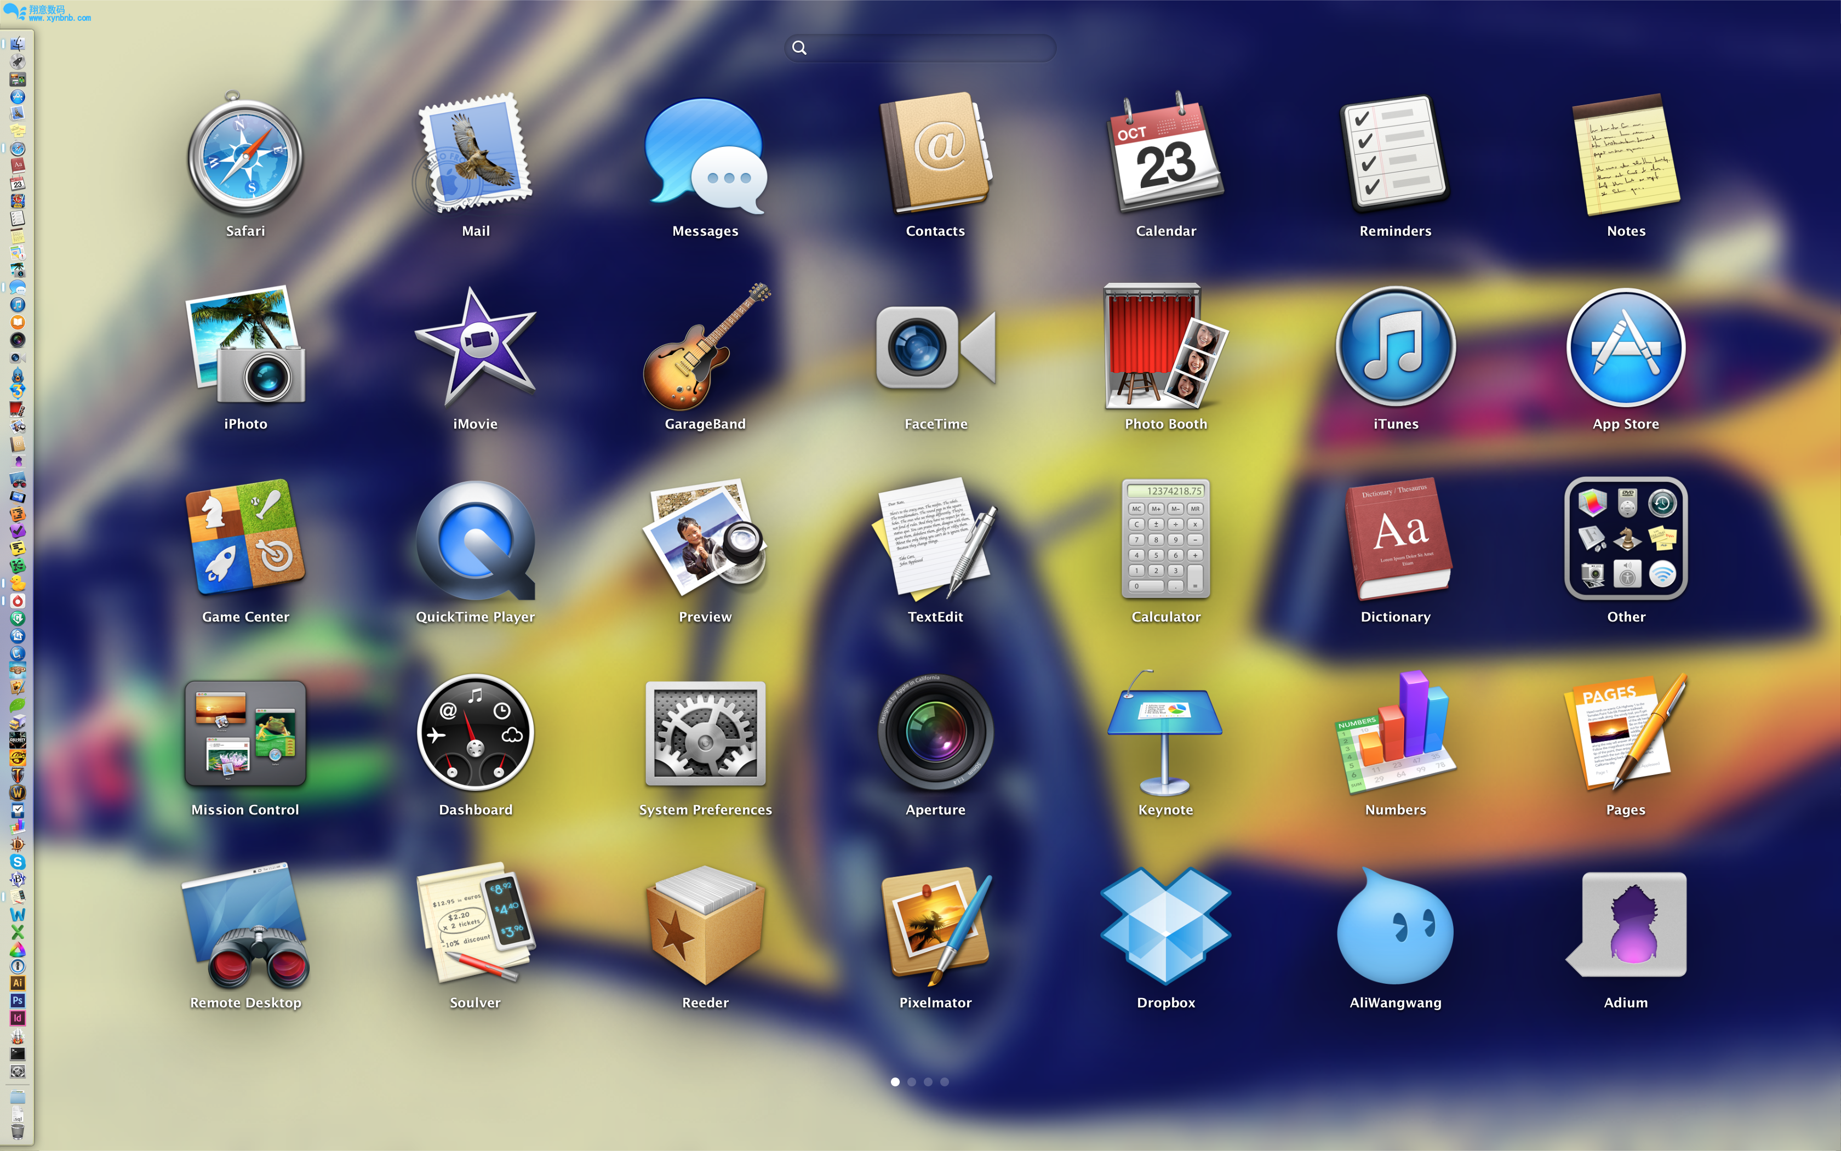Launch the Numbers app
Viewport: 1841px width, 1151px height.
click(x=1395, y=732)
